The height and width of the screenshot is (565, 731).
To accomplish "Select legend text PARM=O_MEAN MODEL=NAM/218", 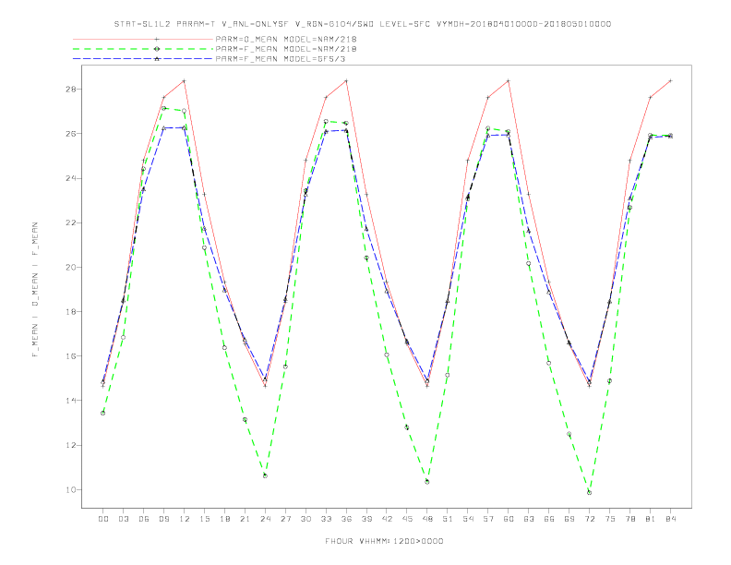I will 286,39.
